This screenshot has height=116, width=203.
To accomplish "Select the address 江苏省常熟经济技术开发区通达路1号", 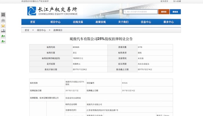I will [x=102, y=110].
